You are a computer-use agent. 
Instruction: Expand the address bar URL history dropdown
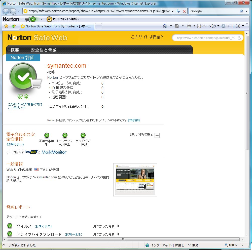(x=173, y=11)
